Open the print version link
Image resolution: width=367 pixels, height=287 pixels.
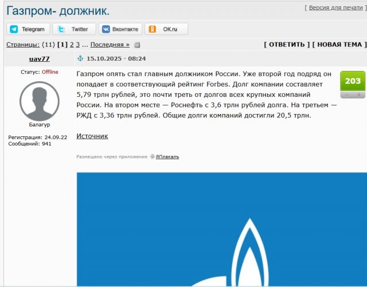tap(335, 7)
